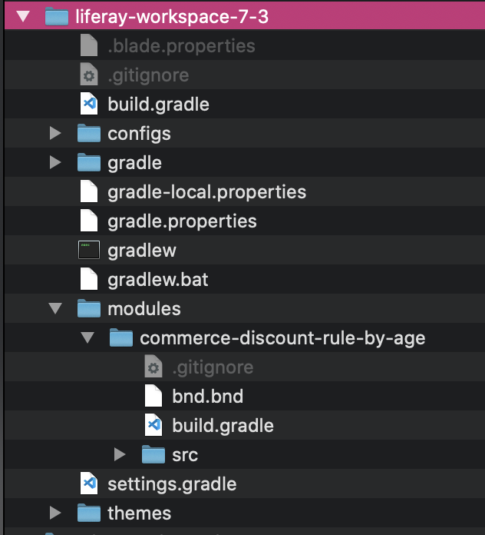Click the VS Code icon of root build.gradle
Screen dimensions: 485x535
click(x=89, y=104)
